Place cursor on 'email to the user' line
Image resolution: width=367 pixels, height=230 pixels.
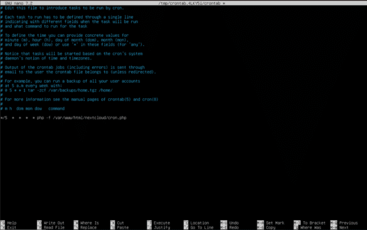point(78,72)
